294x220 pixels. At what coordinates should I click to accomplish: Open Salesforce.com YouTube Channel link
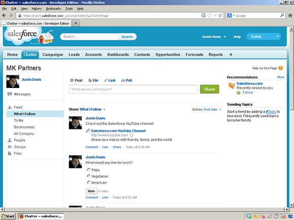point(118,131)
